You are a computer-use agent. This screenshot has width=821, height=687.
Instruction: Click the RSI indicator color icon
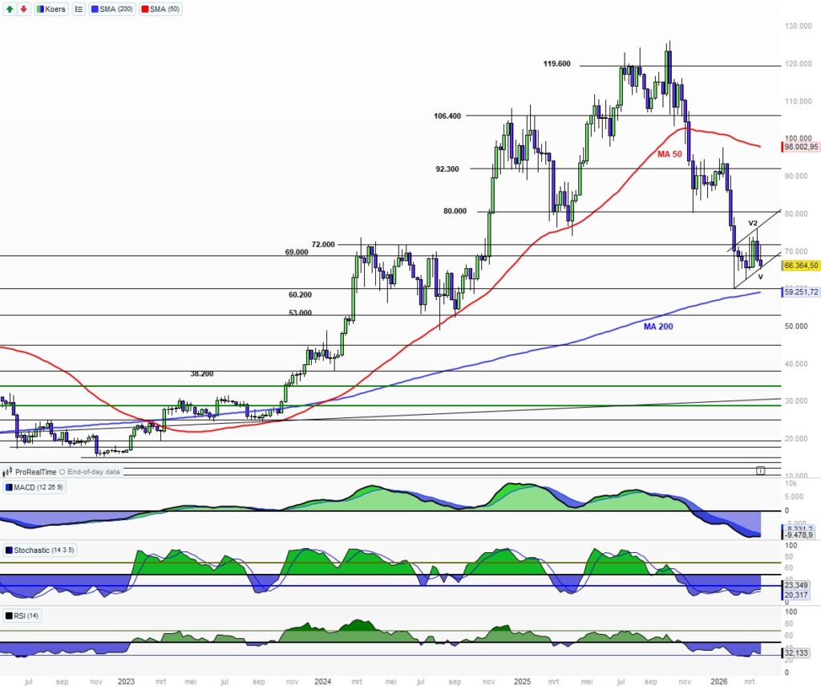point(9,616)
